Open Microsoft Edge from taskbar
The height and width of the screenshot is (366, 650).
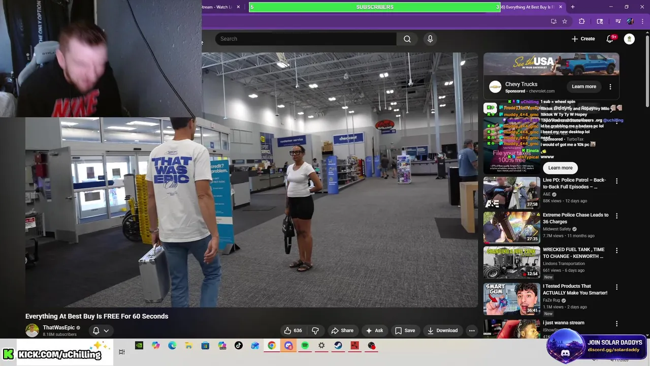click(172, 346)
